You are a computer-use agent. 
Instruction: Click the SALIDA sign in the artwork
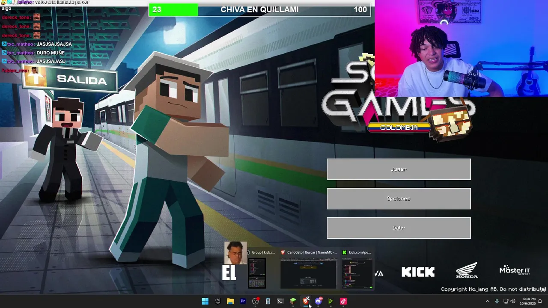pos(71,80)
